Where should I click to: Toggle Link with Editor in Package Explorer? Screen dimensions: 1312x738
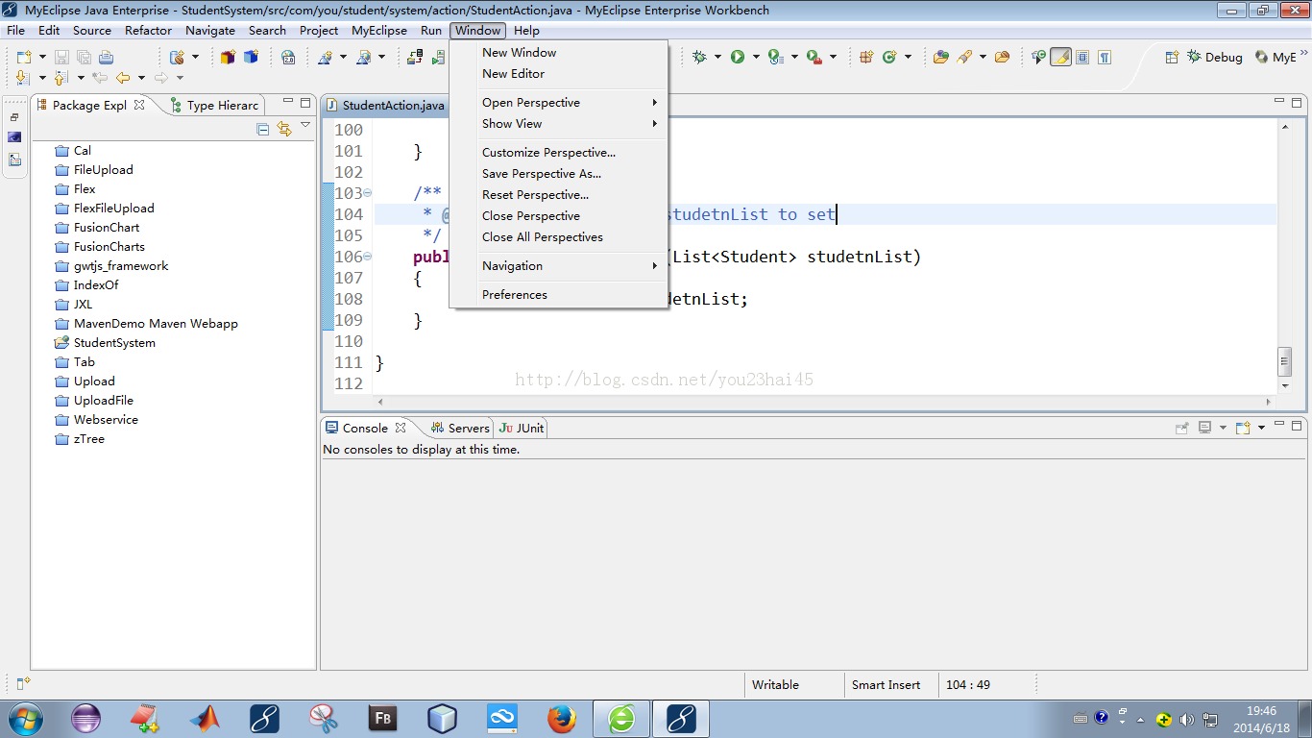(284, 129)
